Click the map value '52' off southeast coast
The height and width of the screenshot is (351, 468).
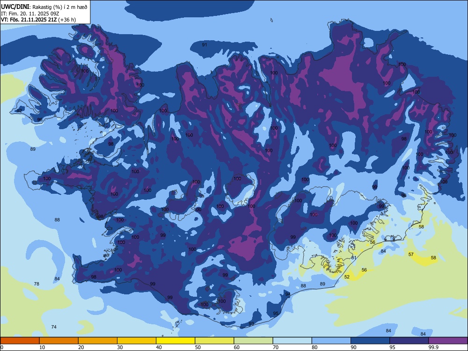click(x=347, y=277)
